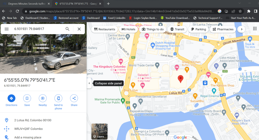Click the red location pin marker
The height and width of the screenshot is (140, 259).
180,79
